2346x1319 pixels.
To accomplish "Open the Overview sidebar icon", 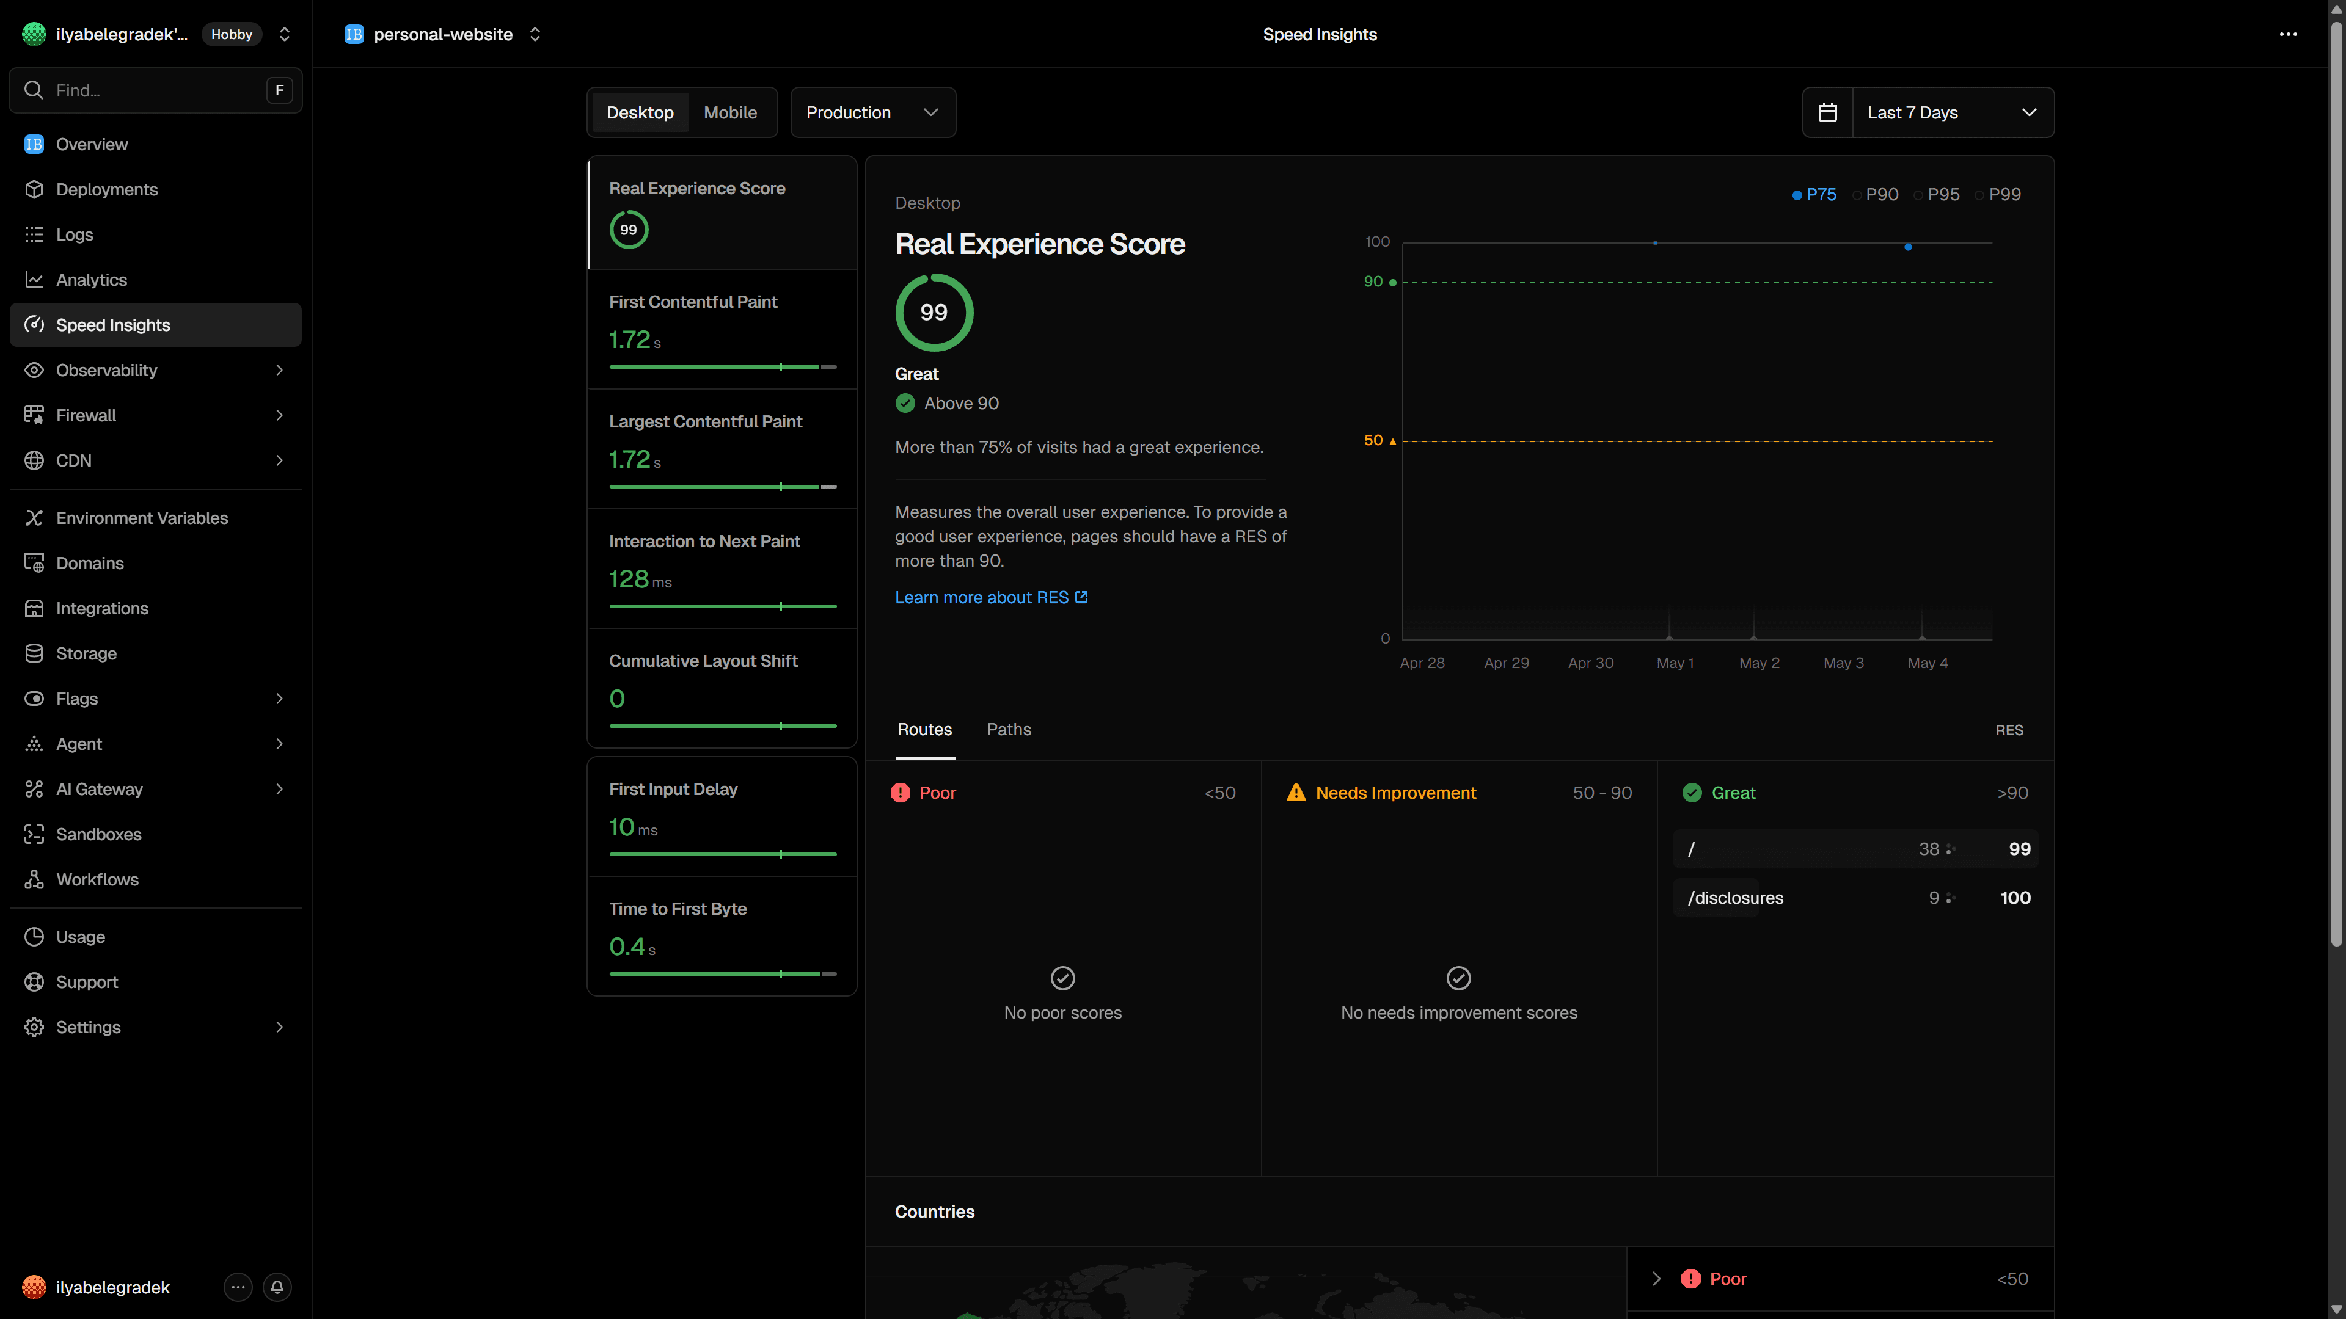I will coord(34,144).
